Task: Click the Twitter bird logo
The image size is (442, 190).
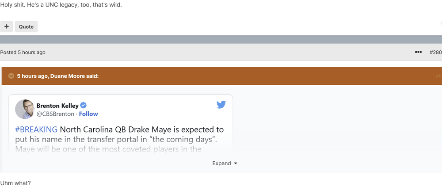Action: (221, 105)
